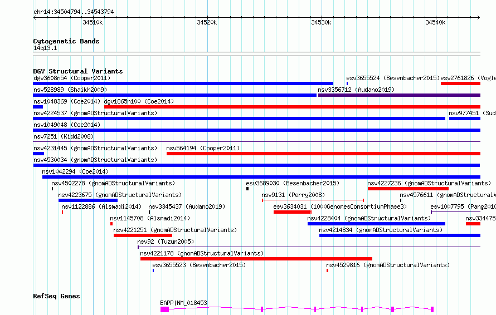
Task: Select the nsv7251 (Kidd2008) label
Action: [x=64, y=136]
